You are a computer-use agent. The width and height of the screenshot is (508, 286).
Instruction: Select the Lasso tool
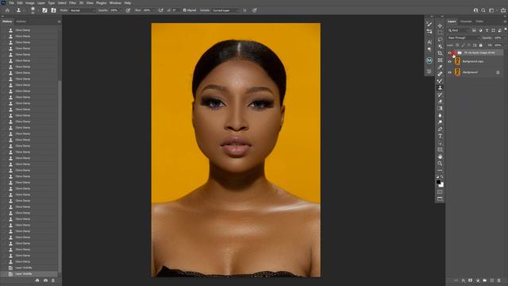[x=440, y=40]
